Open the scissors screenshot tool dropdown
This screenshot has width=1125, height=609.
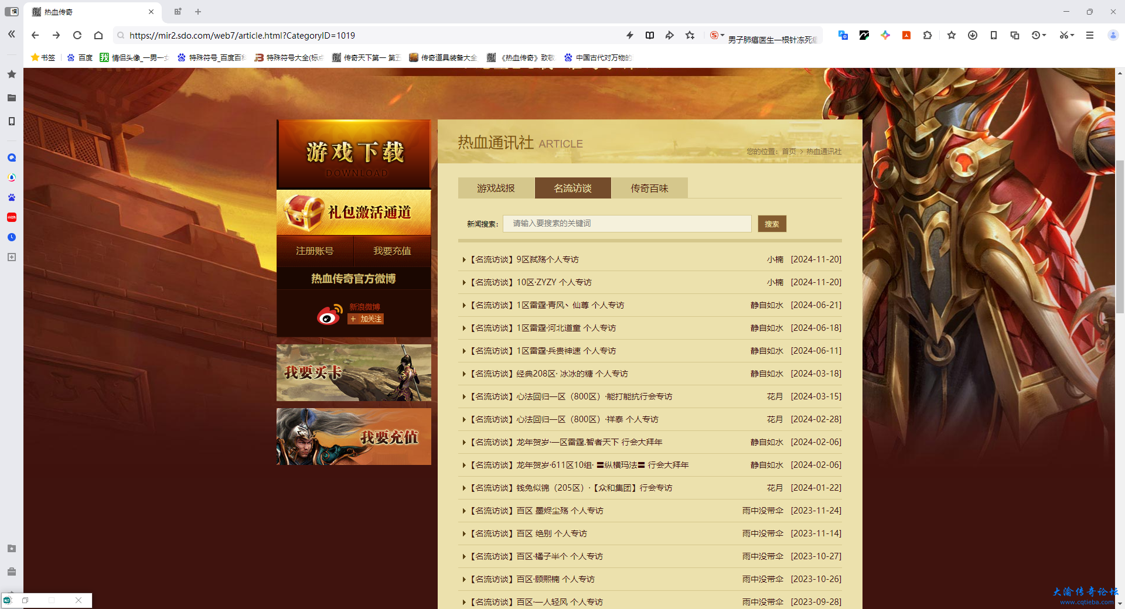coord(1066,35)
